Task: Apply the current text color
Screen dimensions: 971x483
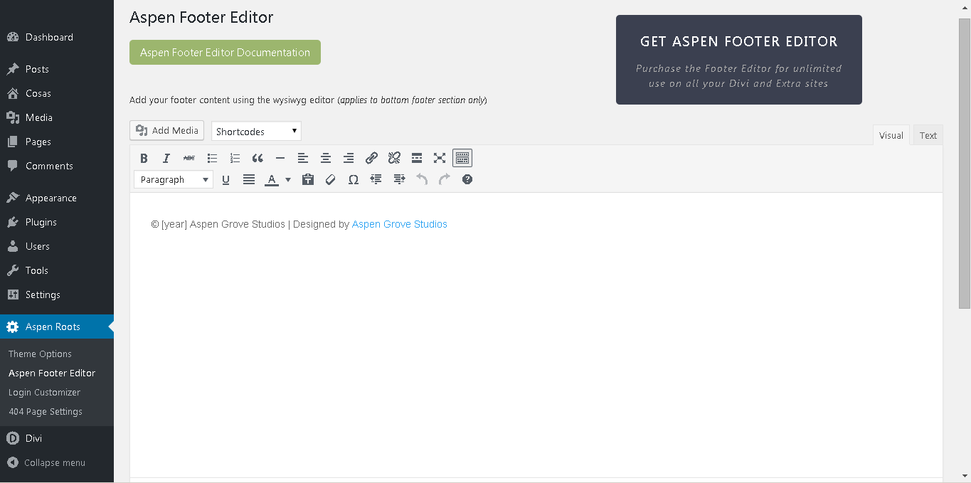Action: point(272,179)
